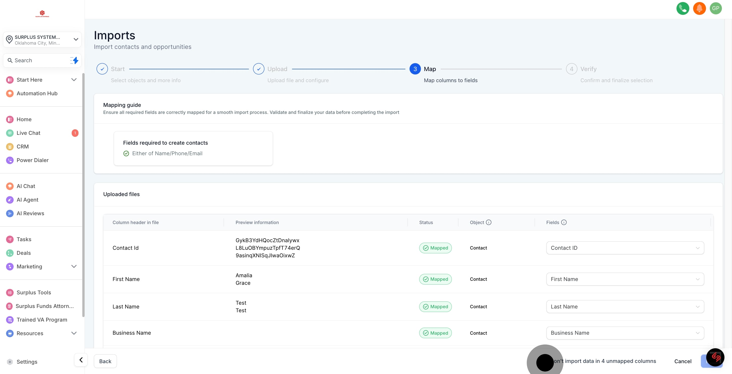Cancel the import
Screen dimensions: 732x374
(x=683, y=361)
